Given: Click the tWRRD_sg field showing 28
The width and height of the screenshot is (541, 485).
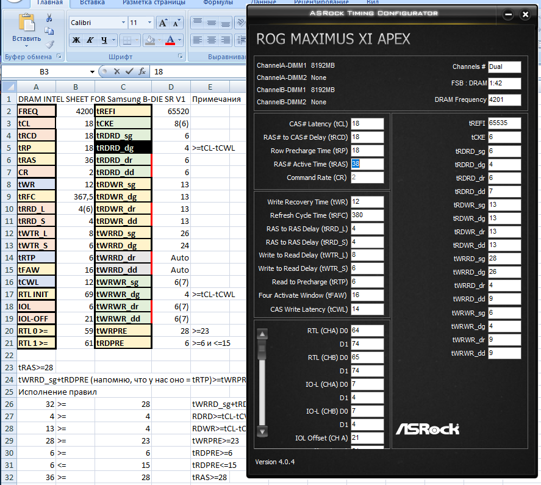Looking at the screenshot, I should point(504,259).
